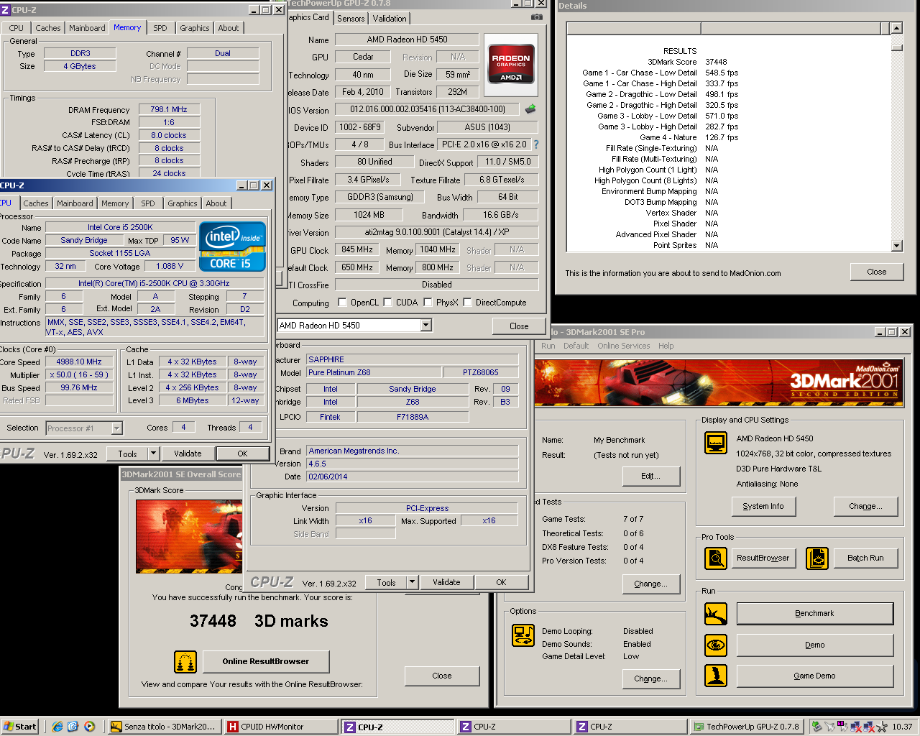Click Close in the 3DMark Overall Score dialog

coord(442,676)
